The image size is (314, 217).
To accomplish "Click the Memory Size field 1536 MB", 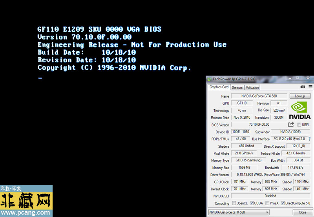I will click(245, 167).
